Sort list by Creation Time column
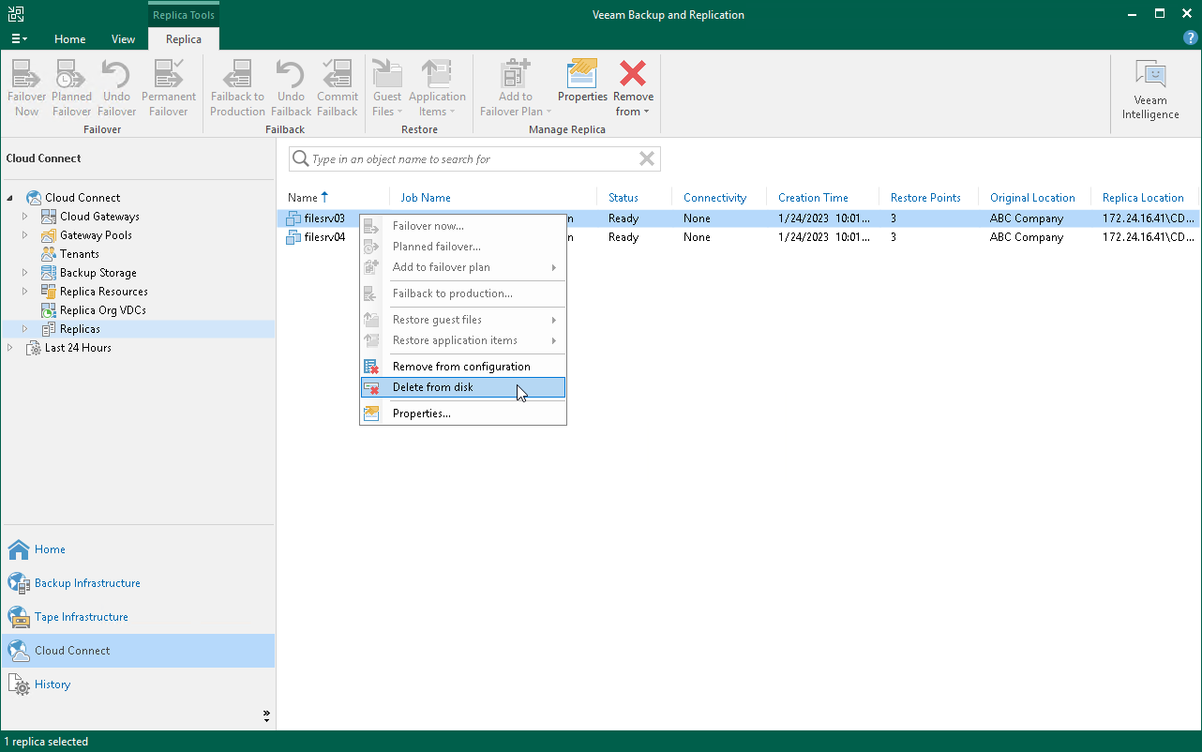 tap(813, 198)
